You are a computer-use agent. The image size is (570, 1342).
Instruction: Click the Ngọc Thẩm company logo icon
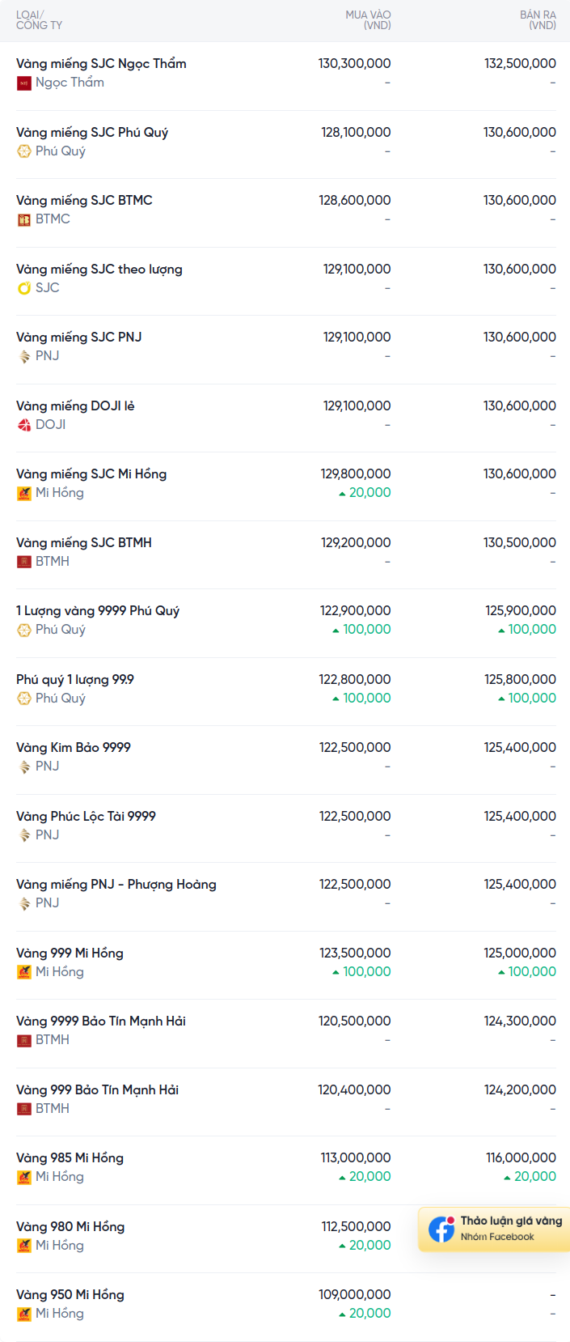[24, 83]
